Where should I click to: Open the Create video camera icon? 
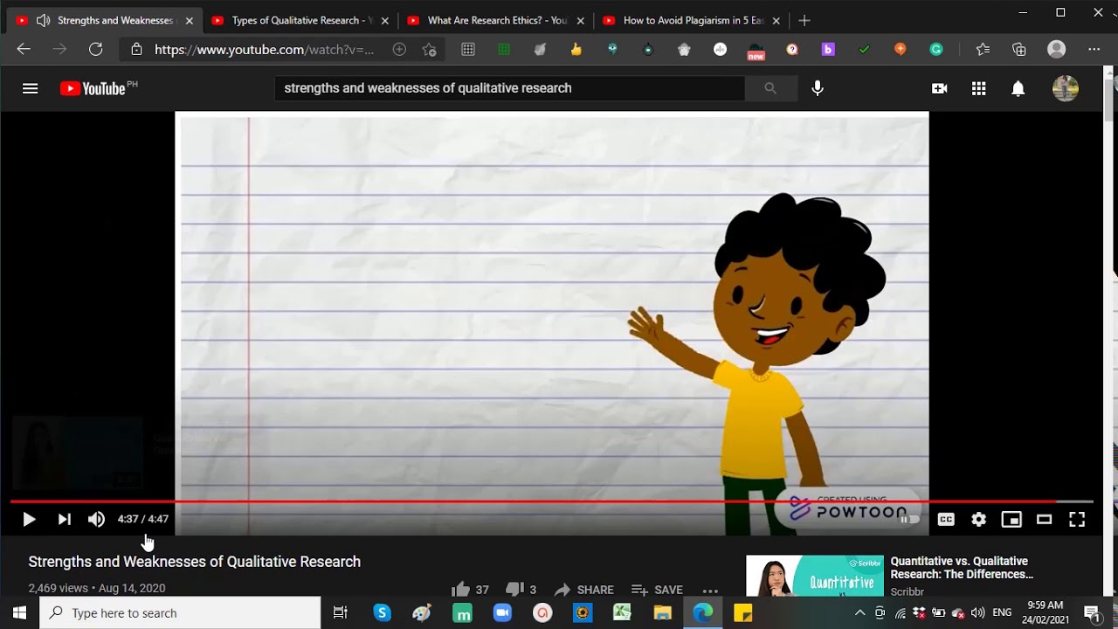point(940,88)
